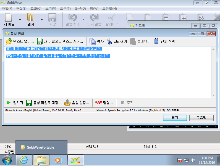Click the Action Center flag tray icon
Image resolution: width=220 pixels, height=166 pixels.
pos(179,160)
